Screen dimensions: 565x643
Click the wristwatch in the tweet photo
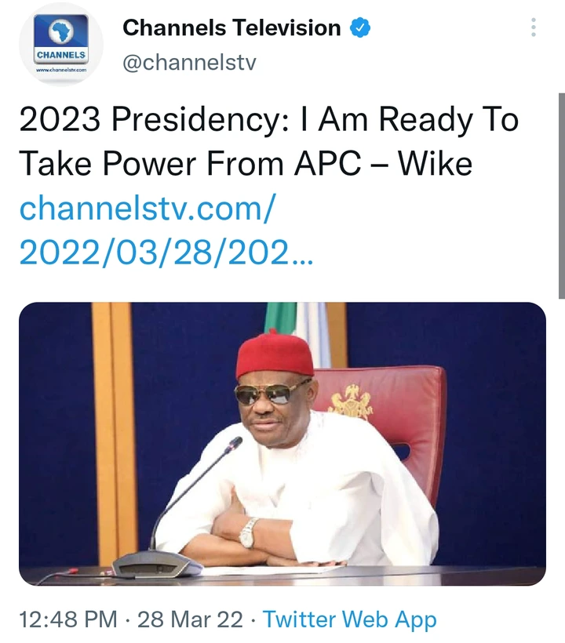click(249, 532)
